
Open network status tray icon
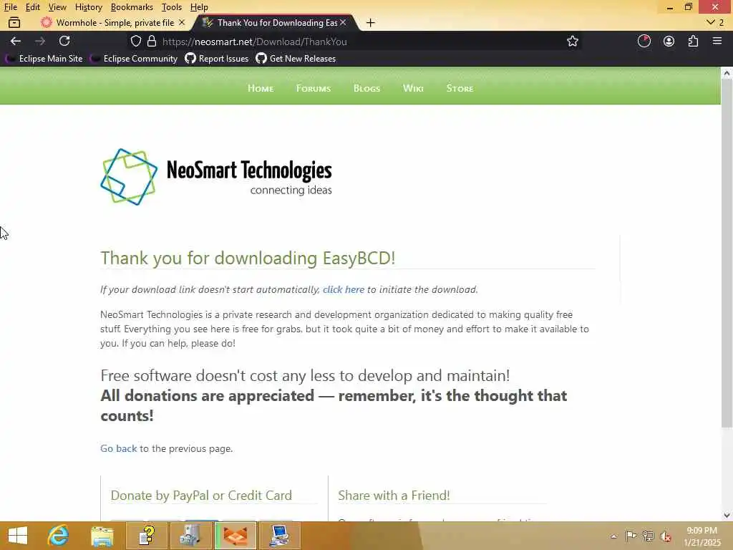[648, 536]
